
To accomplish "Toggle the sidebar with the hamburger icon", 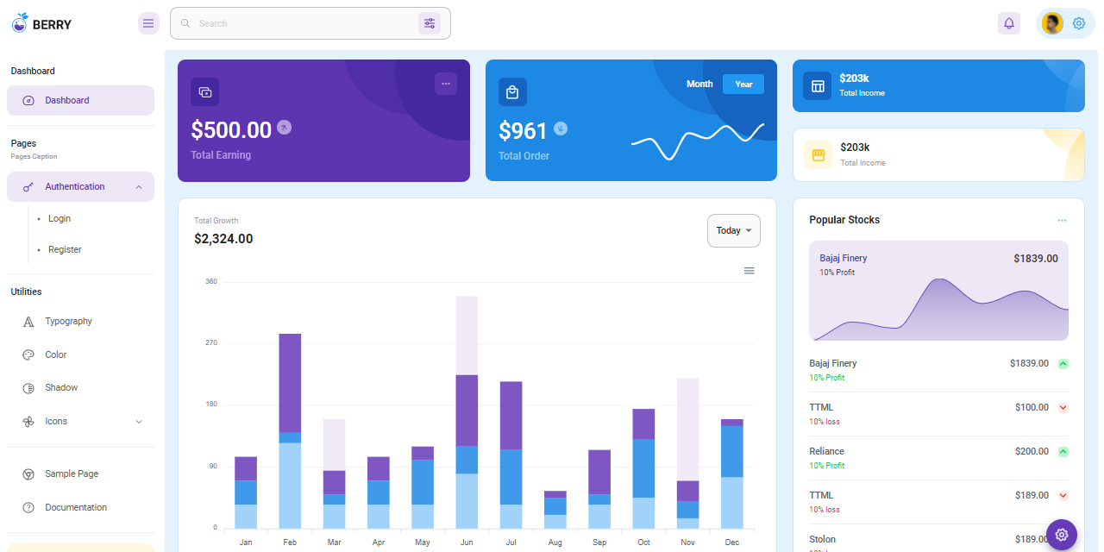I will [x=148, y=23].
